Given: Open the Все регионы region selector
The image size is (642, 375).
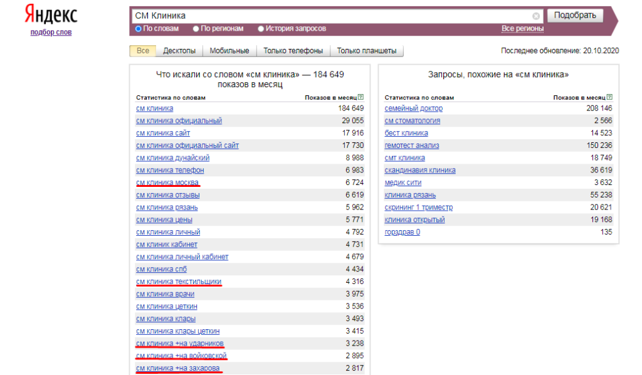Looking at the screenshot, I should 522,29.
